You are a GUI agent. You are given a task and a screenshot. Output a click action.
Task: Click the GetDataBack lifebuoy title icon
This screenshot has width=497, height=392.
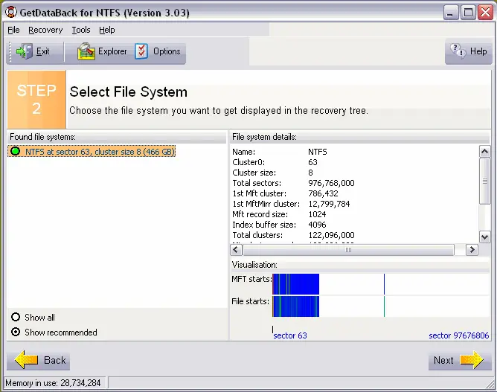[11, 13]
